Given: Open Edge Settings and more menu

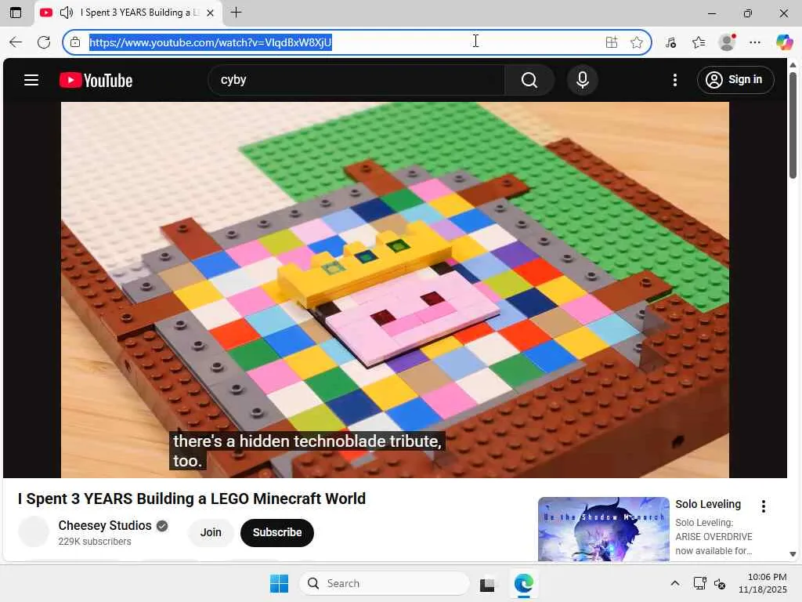Looking at the screenshot, I should [x=755, y=42].
